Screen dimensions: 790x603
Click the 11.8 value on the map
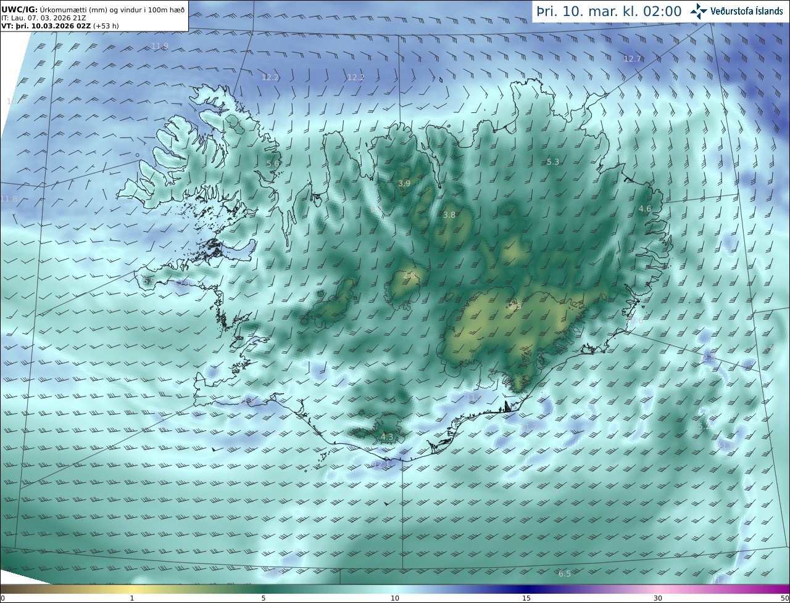coord(9,199)
